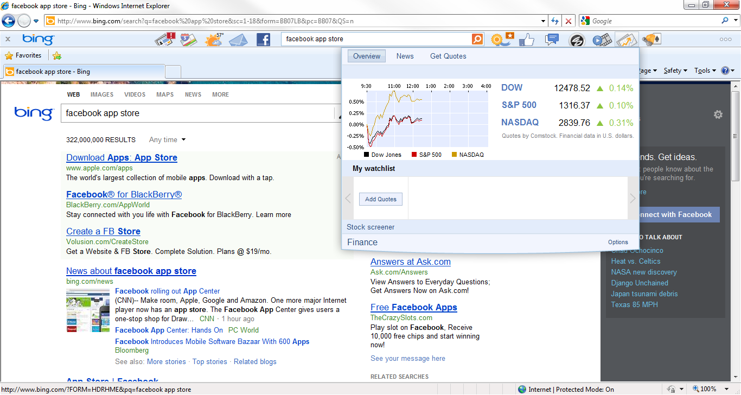Select the 'facebook app store - Bing' tab
Viewport: 741px width, 395px height.
tap(84, 72)
